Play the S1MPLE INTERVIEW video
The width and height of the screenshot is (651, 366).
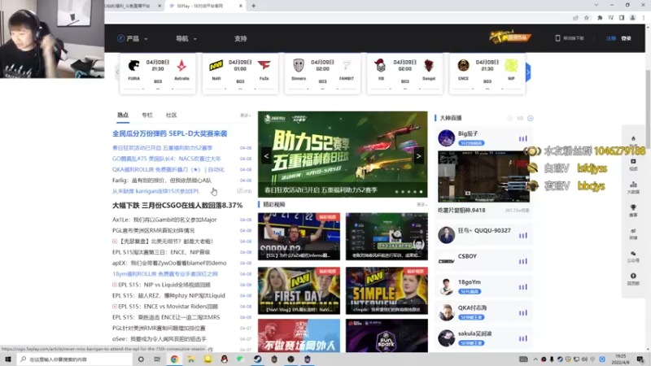coord(387,291)
